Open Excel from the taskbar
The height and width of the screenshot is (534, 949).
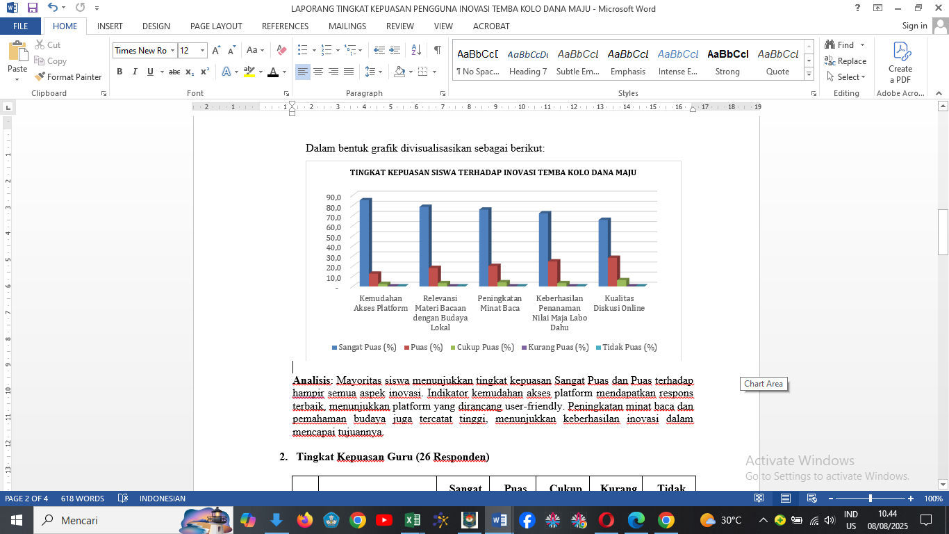(x=412, y=520)
